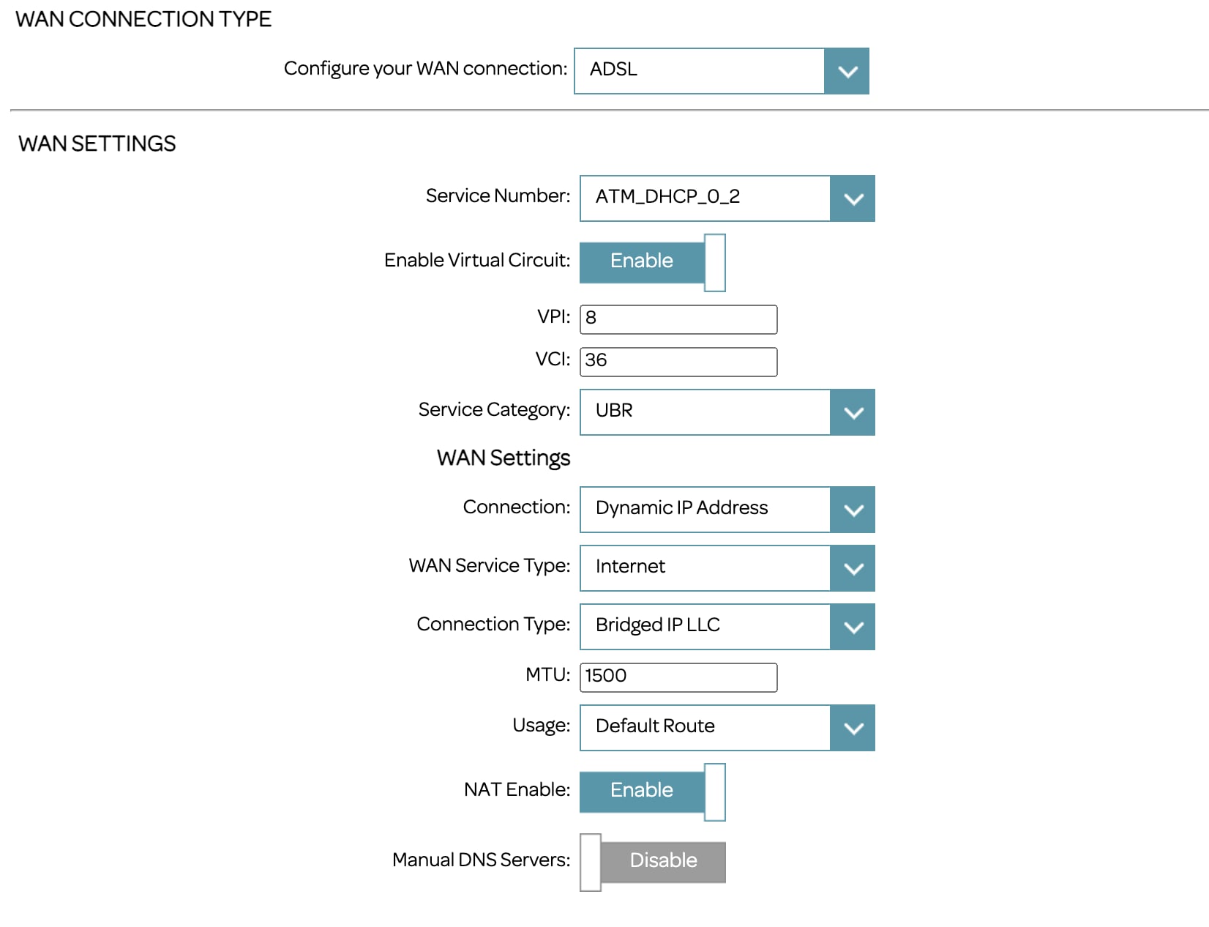Click the Usage label
This screenshot has height=927, width=1209.
[x=541, y=725]
